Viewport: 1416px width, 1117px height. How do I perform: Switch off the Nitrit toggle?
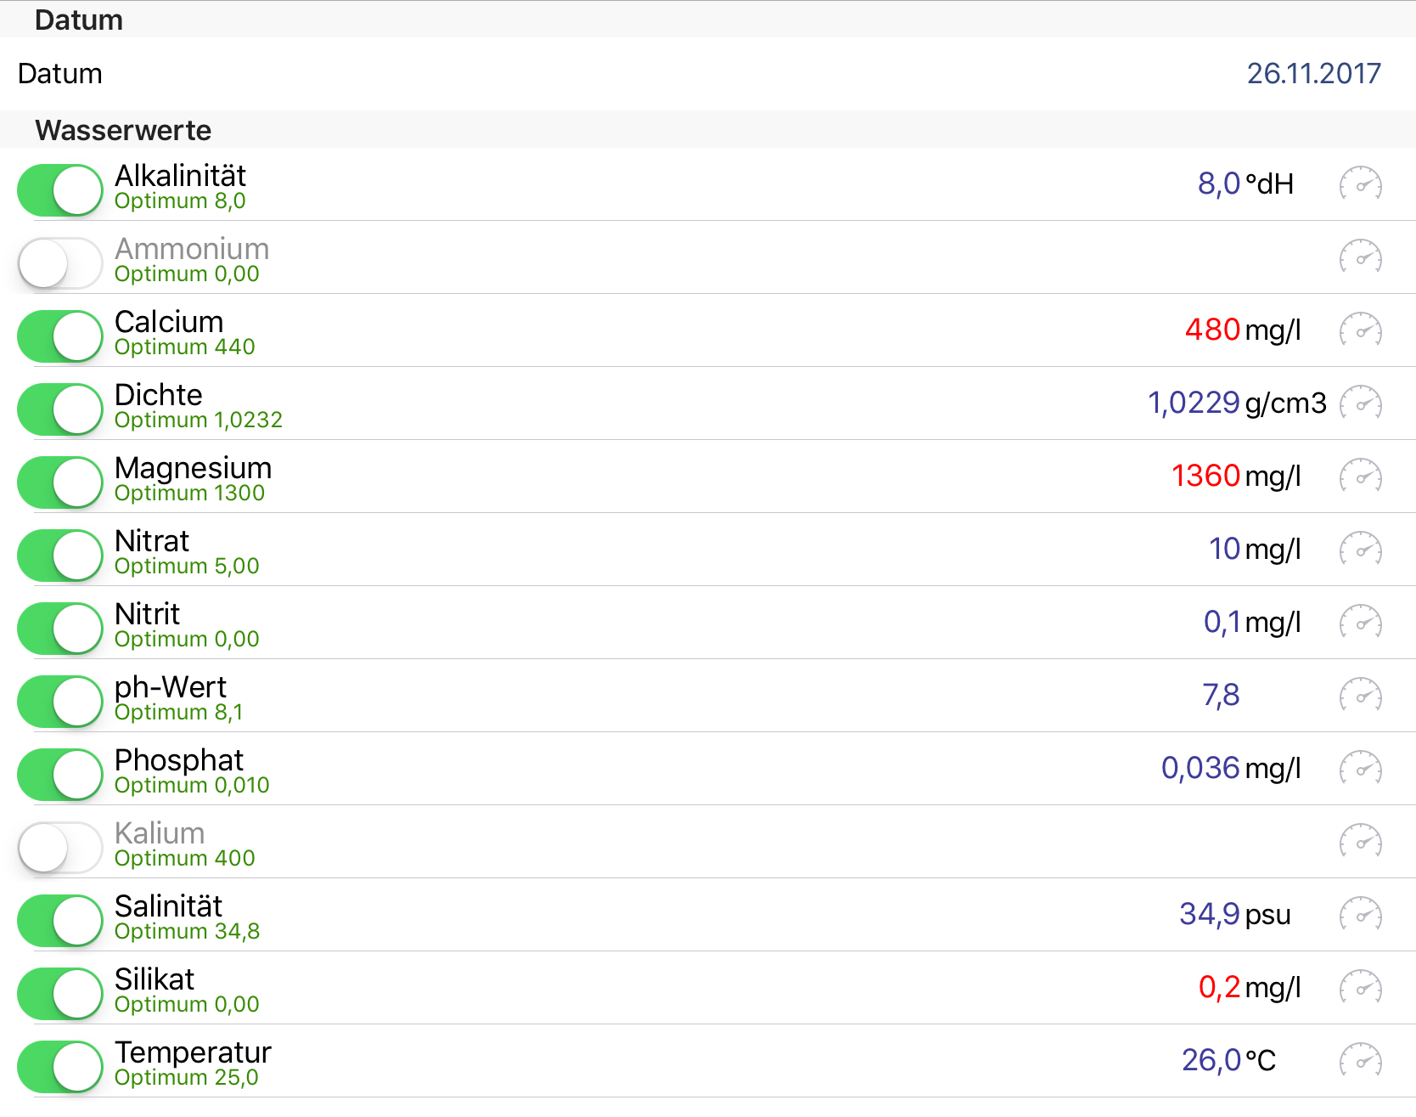tap(60, 629)
